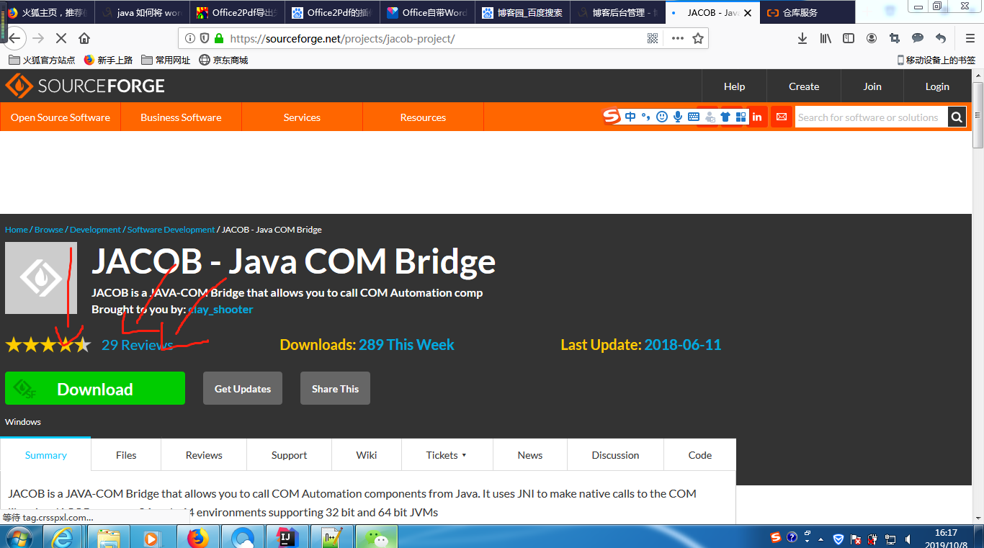
Task: Click the LinkedIn share icon
Action: tap(757, 117)
